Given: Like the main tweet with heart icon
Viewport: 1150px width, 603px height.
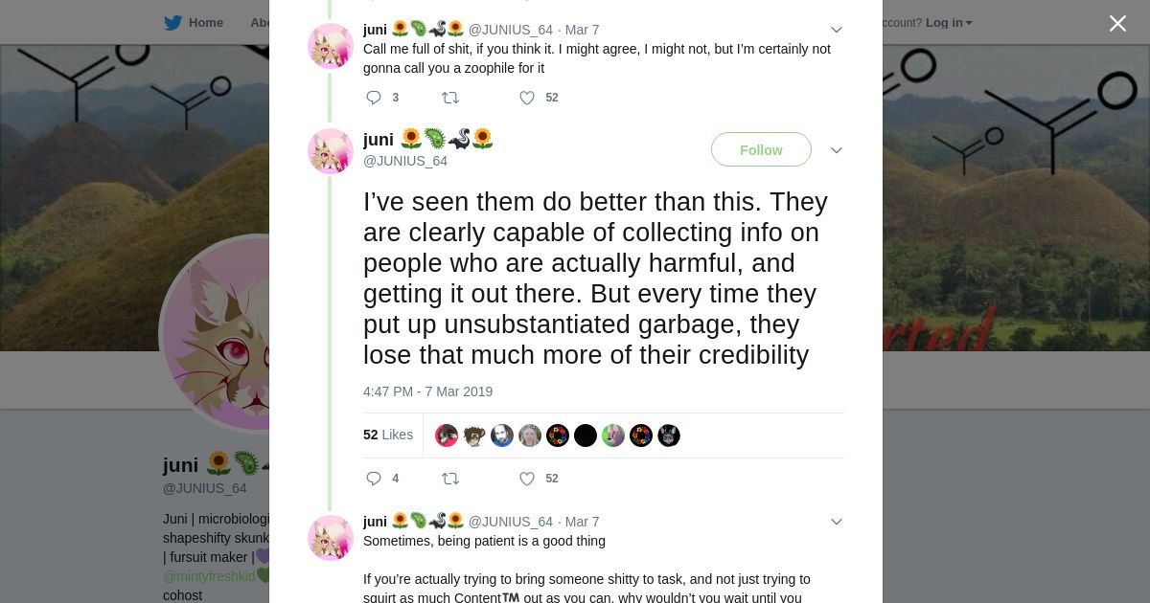Looking at the screenshot, I should [527, 479].
